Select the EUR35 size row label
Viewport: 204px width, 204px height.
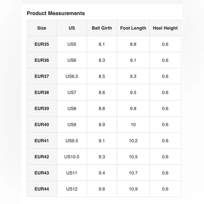[x=42, y=44]
